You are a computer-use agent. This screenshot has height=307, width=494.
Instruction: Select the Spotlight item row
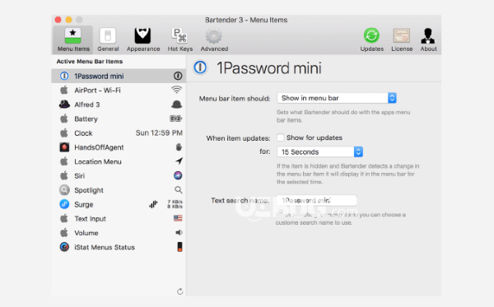(x=119, y=190)
